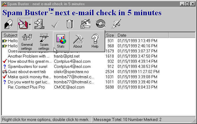Image resolution: width=197 pixels, height=124 pixels.
Task: Open About from the popup panel
Action: click(x=78, y=41)
